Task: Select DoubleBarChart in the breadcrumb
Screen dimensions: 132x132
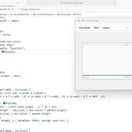Action: [22, 14]
